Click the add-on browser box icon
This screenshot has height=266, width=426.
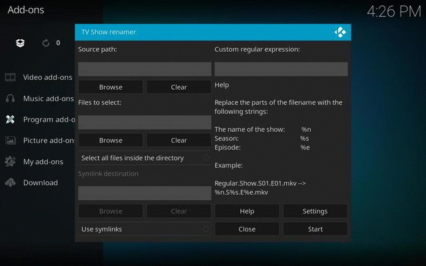[x=20, y=43]
